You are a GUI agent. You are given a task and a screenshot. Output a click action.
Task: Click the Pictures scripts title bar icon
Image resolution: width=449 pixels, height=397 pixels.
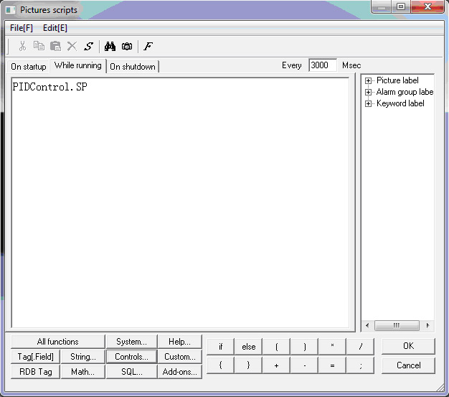pyautogui.click(x=11, y=10)
